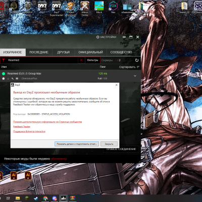Click Закрыть button in crash dialog
Viewport: 202px width, 202px height.
pos(109,144)
